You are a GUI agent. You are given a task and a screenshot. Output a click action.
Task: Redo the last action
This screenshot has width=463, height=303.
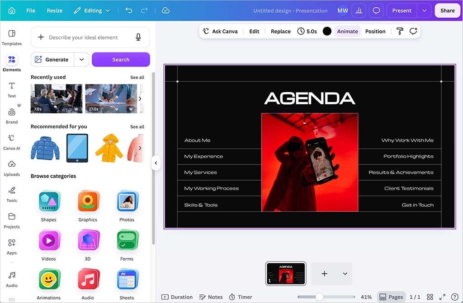[144, 10]
